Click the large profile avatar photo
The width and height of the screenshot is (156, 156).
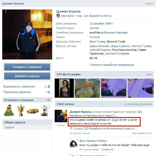(x=27, y=34)
